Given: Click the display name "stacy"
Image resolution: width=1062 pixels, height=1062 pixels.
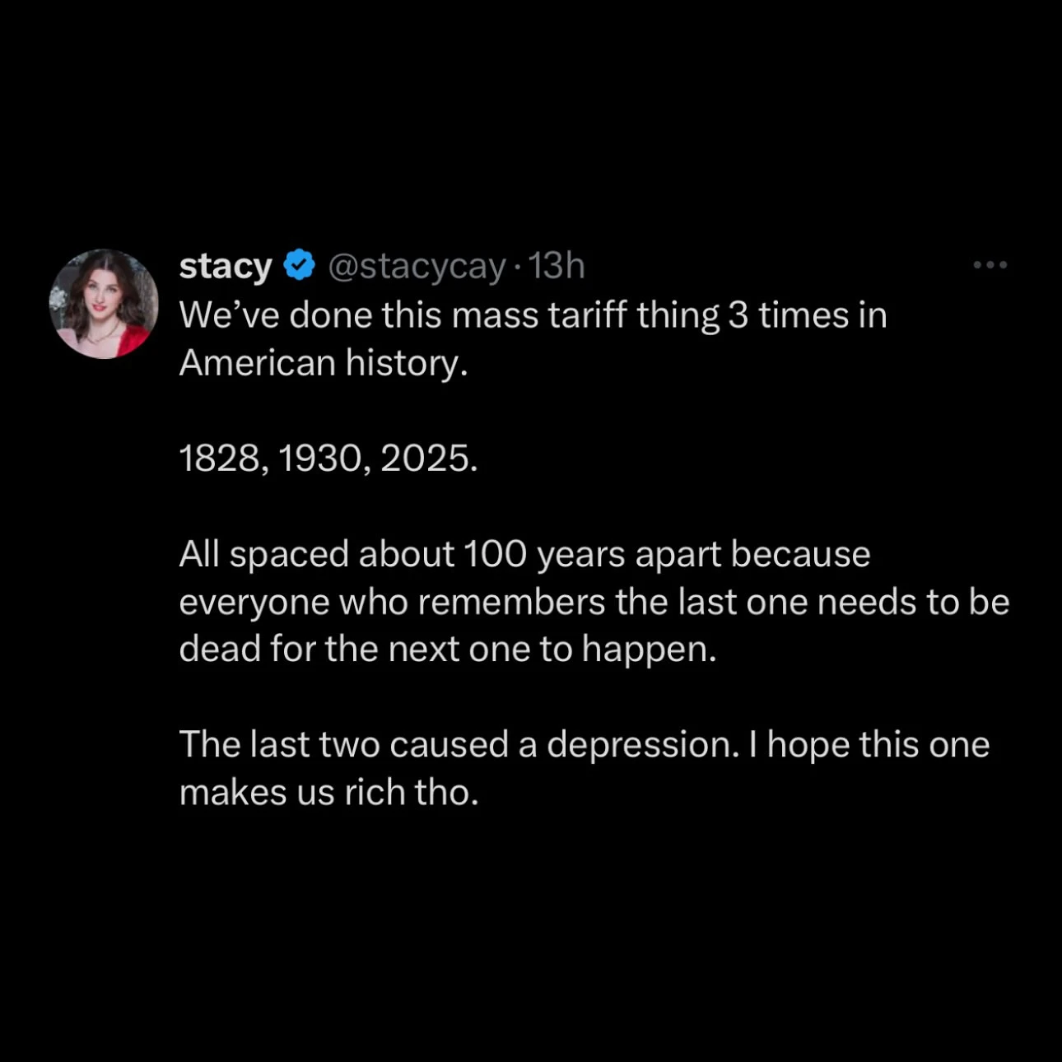Looking at the screenshot, I should tap(225, 266).
